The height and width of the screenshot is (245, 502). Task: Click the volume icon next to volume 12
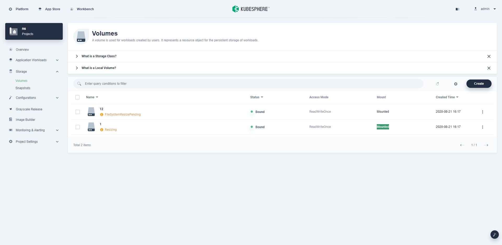coord(91,112)
